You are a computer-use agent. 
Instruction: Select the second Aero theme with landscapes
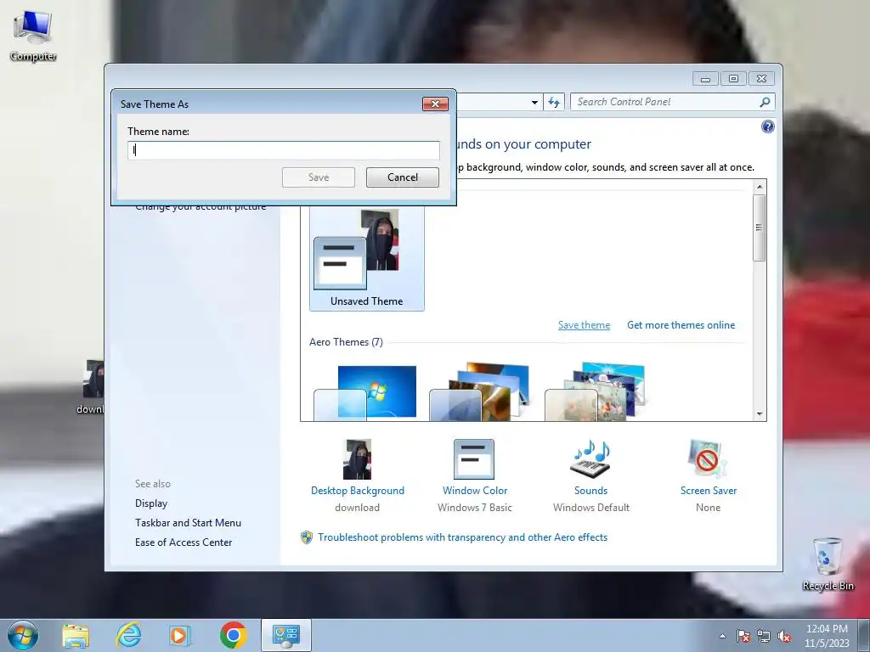click(x=480, y=392)
